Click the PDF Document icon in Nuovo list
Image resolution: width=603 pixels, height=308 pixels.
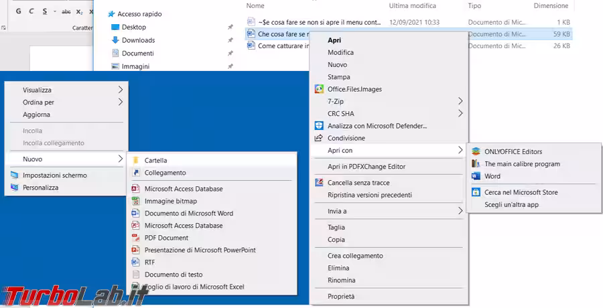[136, 238]
